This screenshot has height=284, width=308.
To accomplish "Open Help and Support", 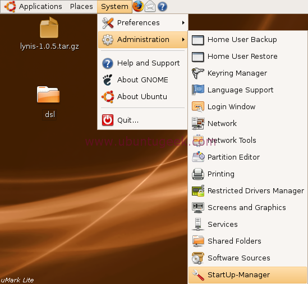I will click(143, 63).
